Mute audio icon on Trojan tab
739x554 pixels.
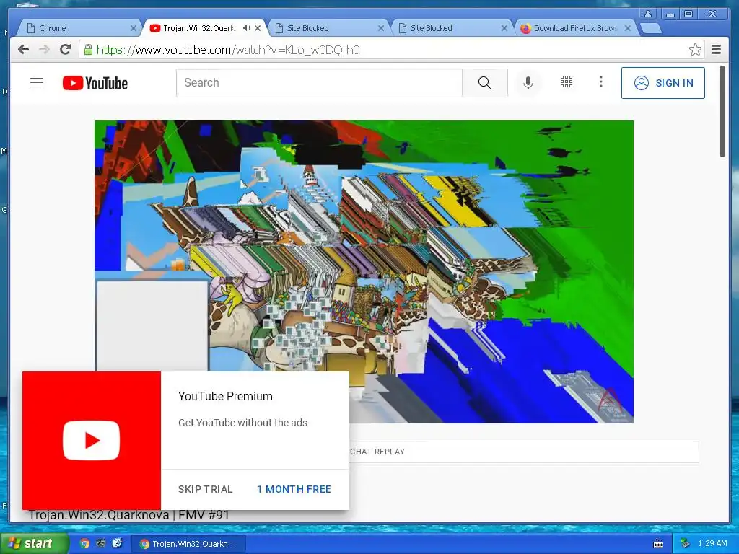[247, 28]
